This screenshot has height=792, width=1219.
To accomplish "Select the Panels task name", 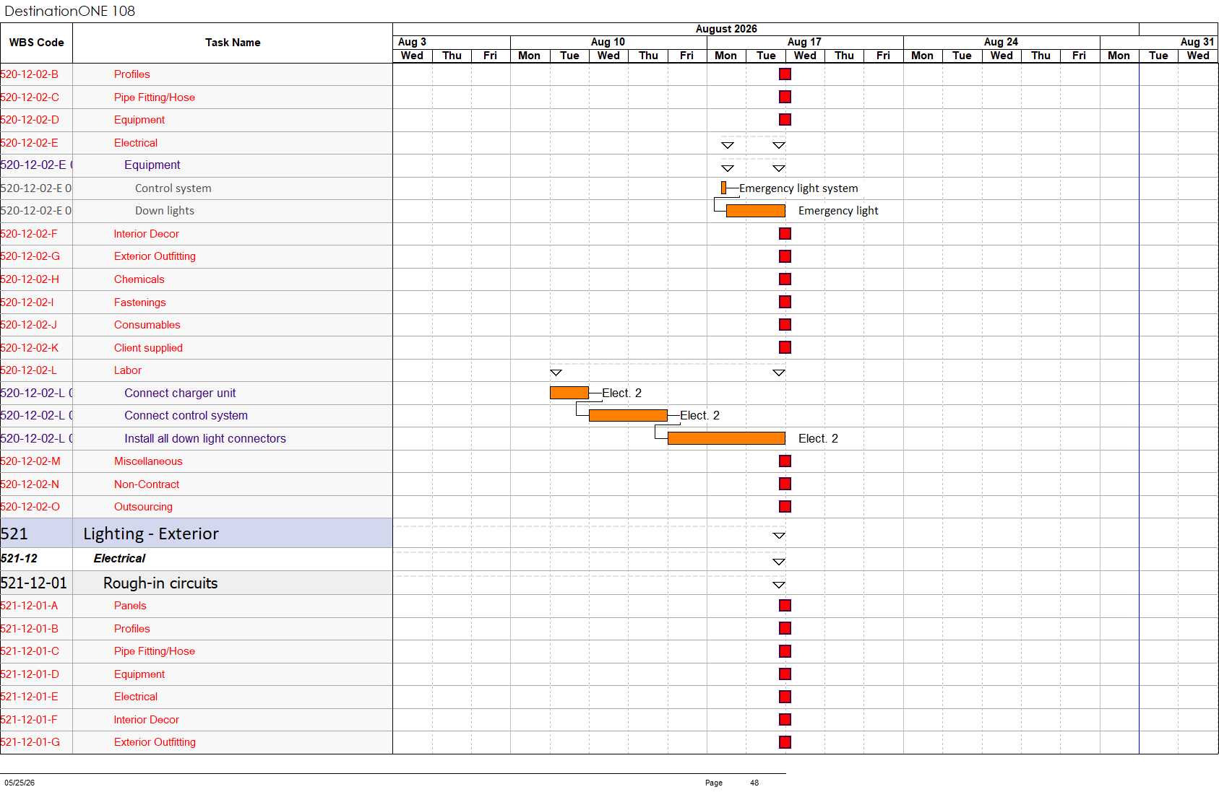I will tap(130, 606).
